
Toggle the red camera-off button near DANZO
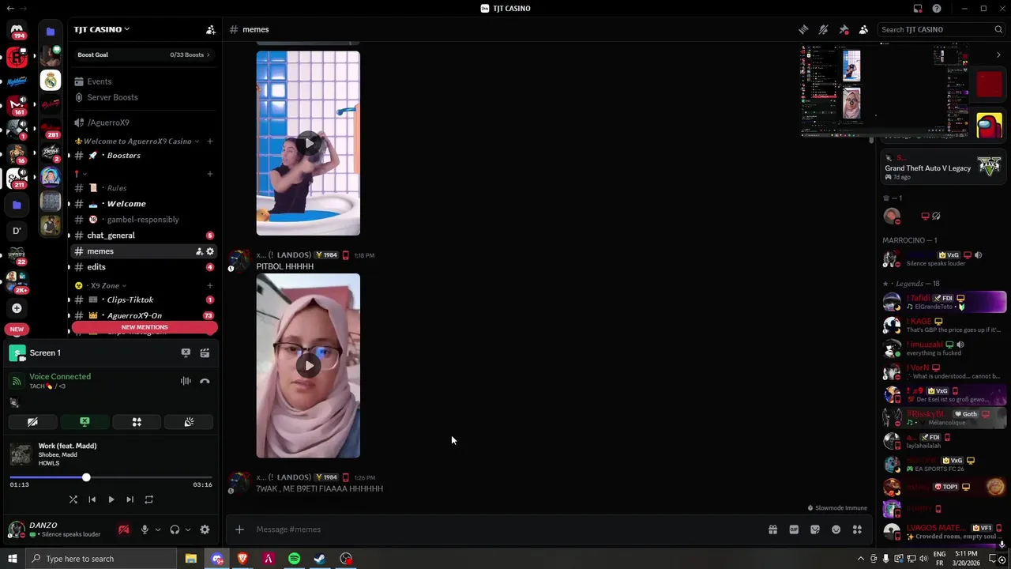pos(123,529)
